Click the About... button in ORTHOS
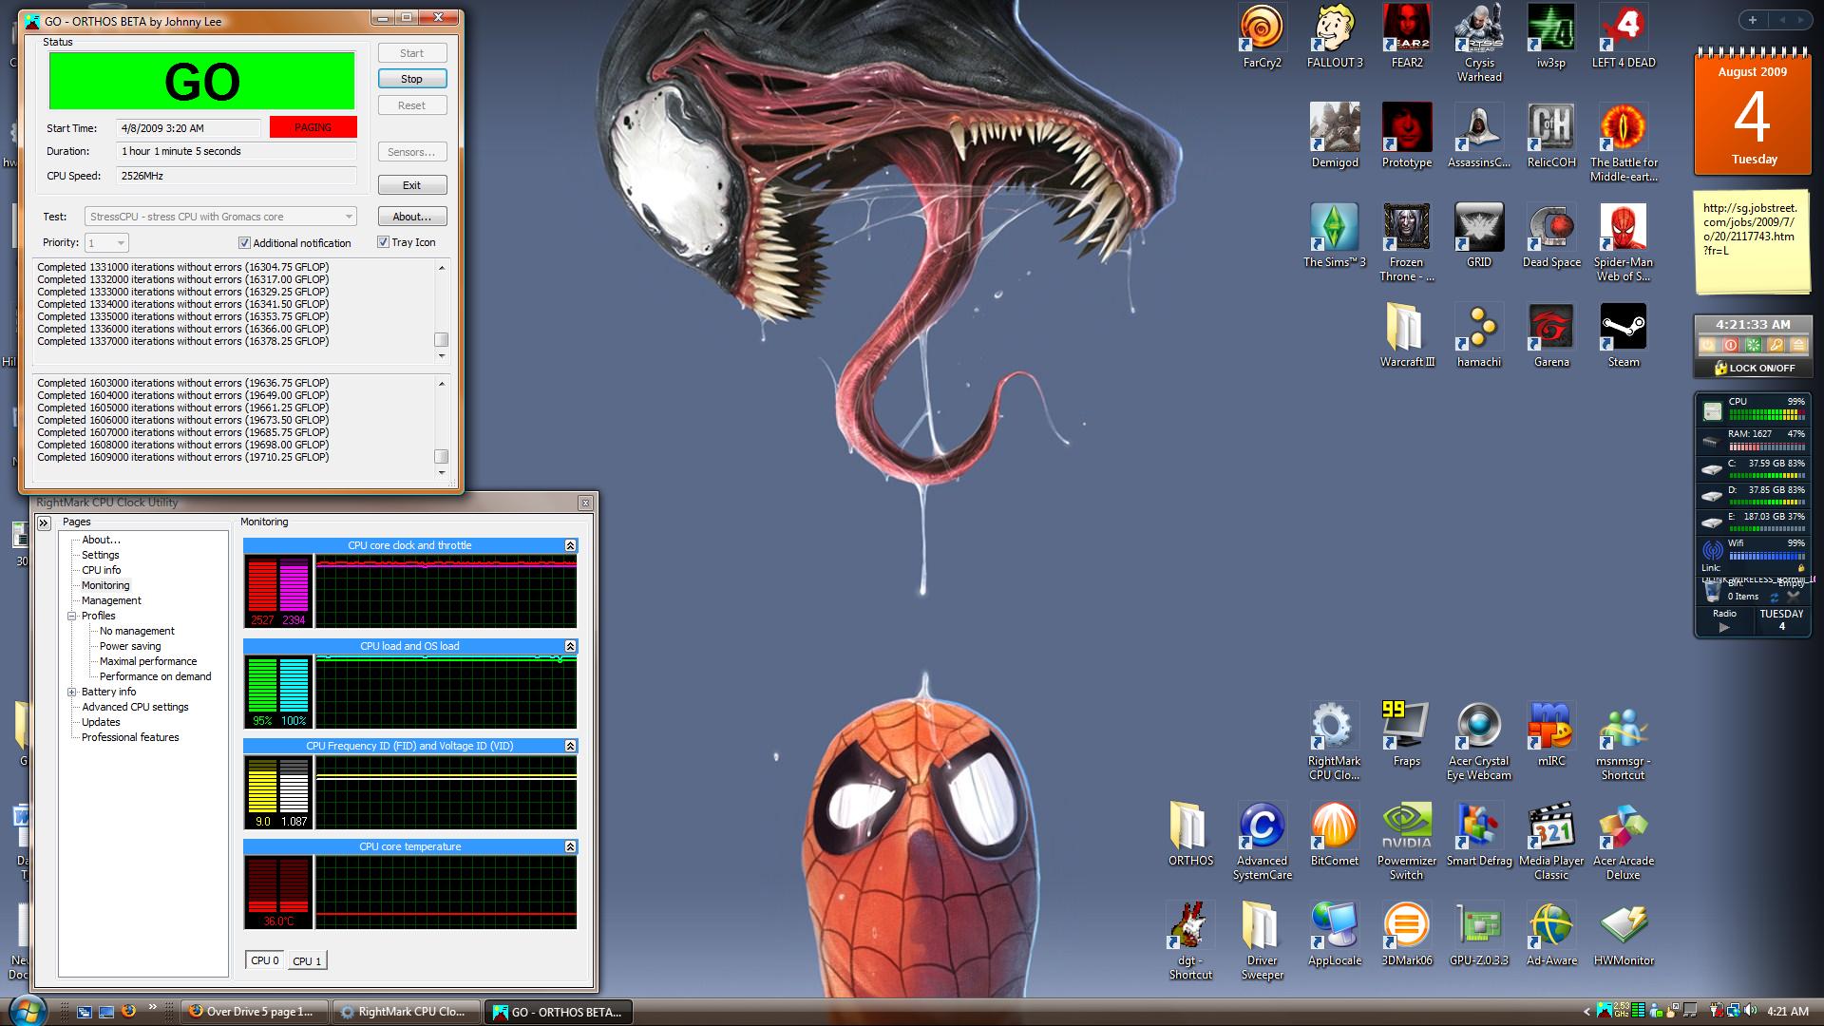The image size is (1824, 1026). coord(411,217)
